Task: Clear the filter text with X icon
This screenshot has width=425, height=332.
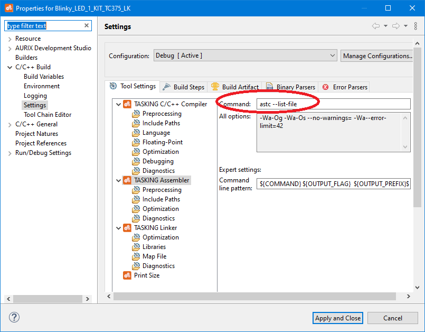Action: pyautogui.click(x=87, y=25)
